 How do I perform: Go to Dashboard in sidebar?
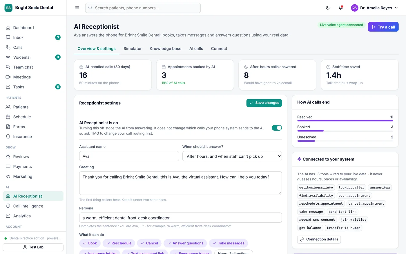click(33, 28)
